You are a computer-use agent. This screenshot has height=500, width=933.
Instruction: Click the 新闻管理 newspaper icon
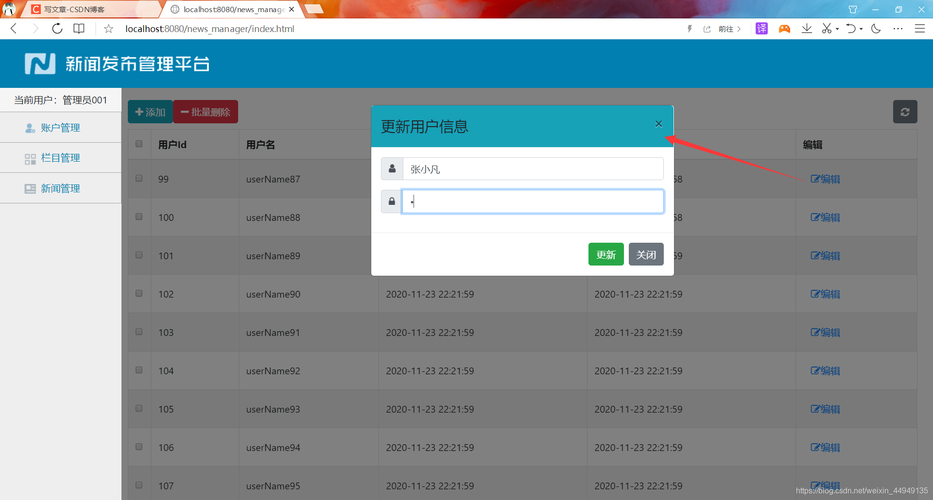point(30,188)
